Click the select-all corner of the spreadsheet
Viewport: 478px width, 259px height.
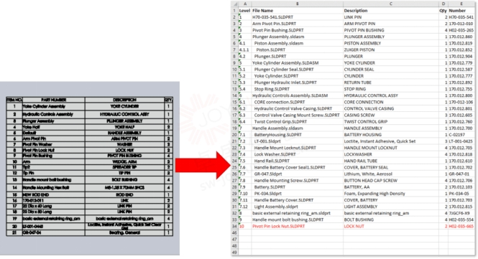point(235,4)
